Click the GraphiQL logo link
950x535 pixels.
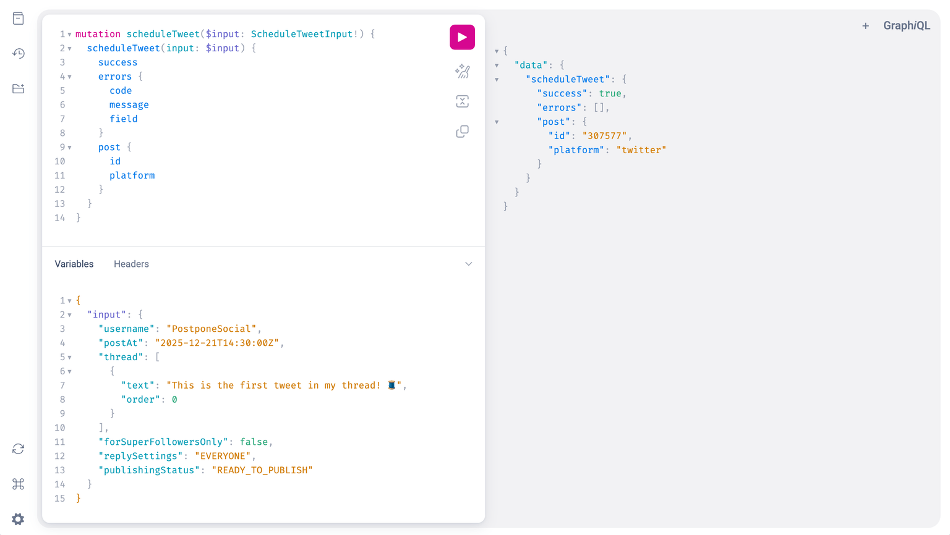click(x=906, y=26)
